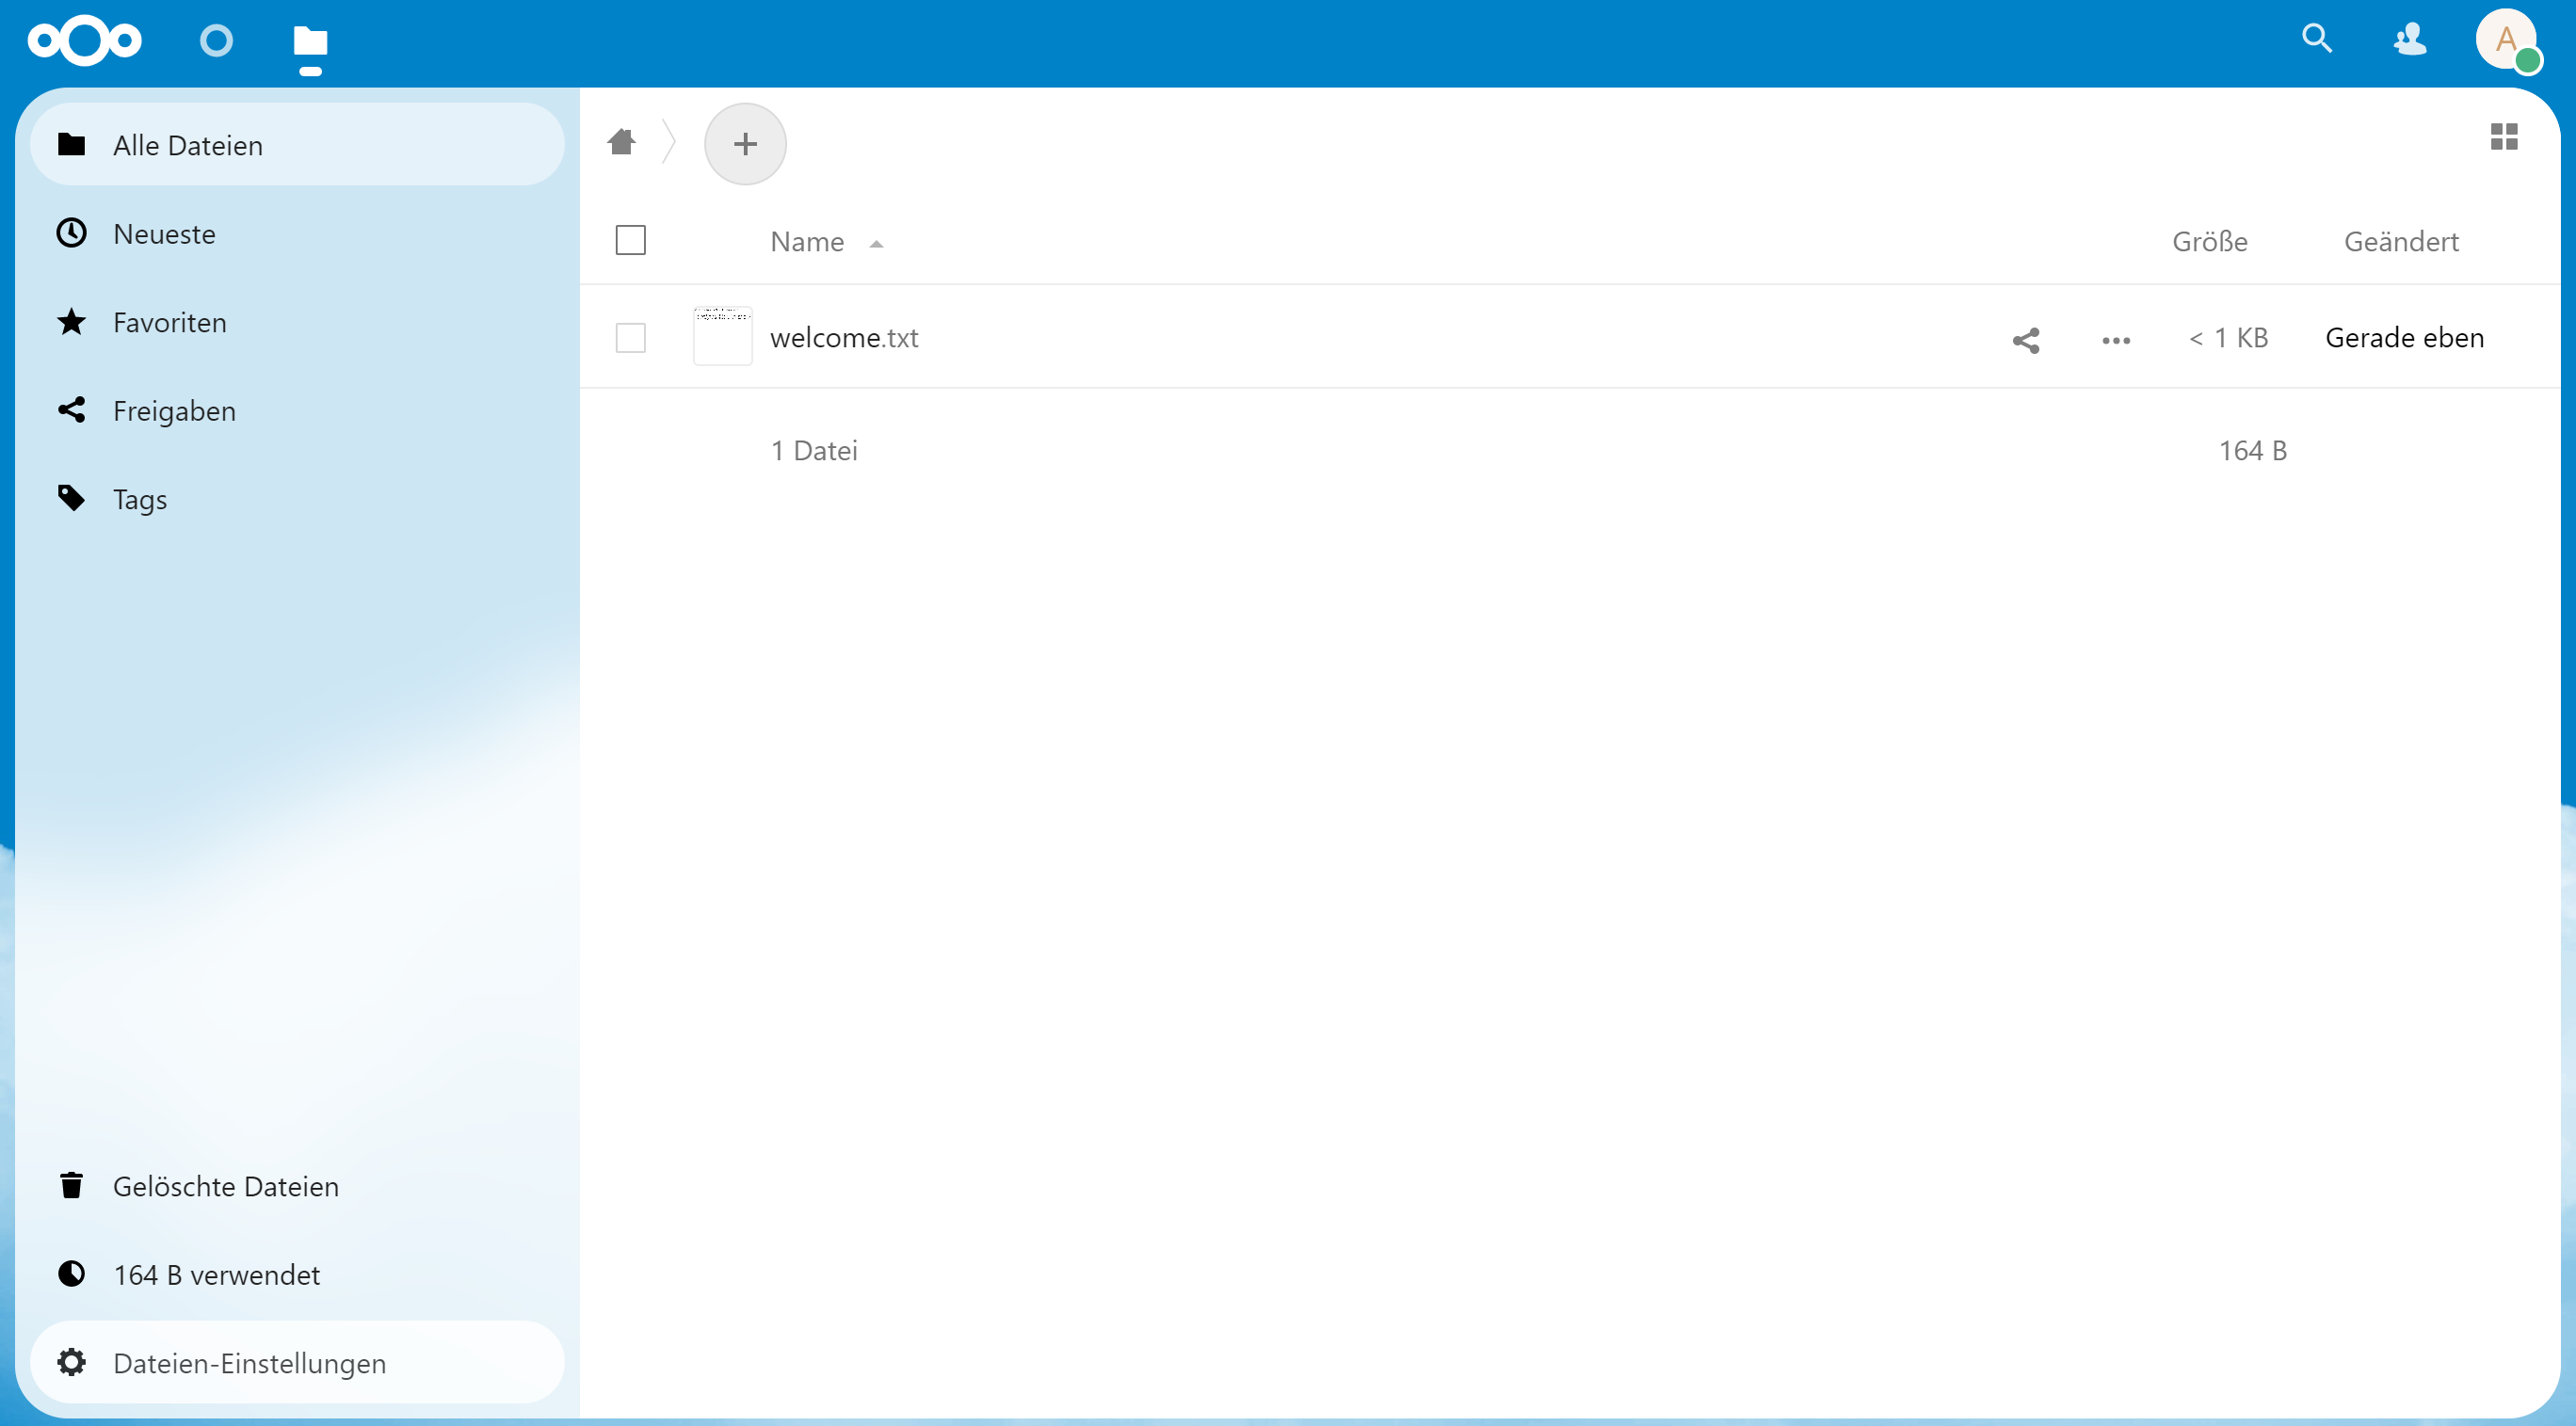Click share icon for welcome.txt

click(x=2026, y=340)
